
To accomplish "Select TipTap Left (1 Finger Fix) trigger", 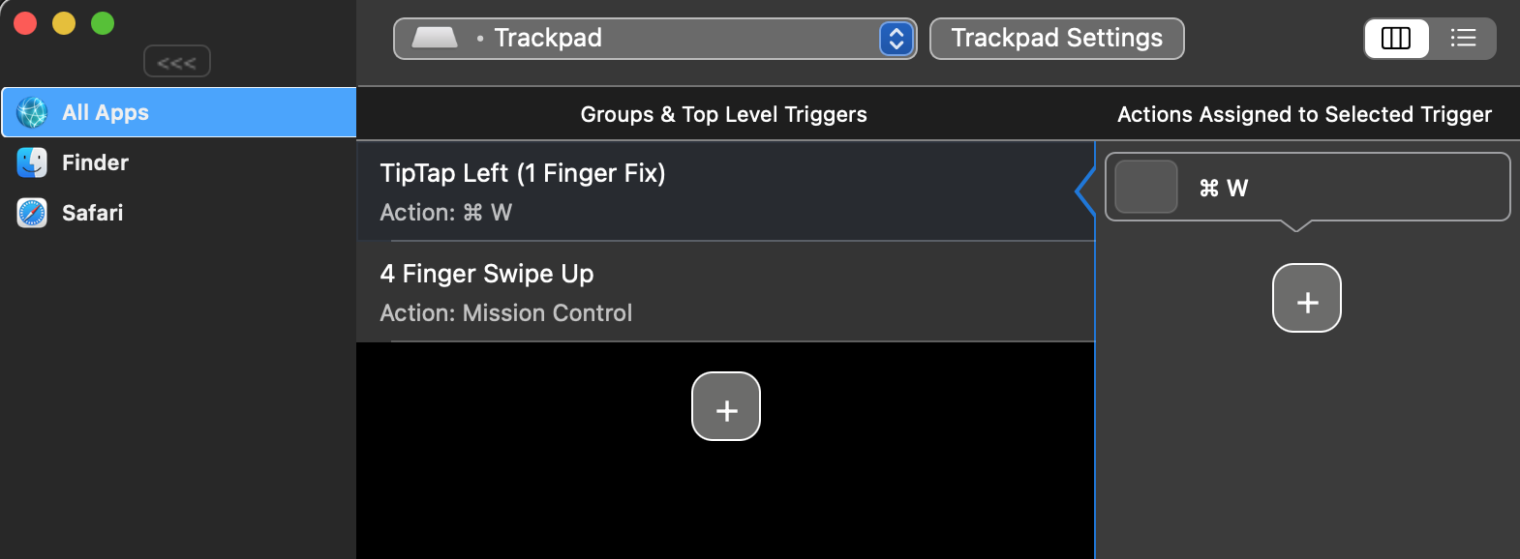I will tap(724, 191).
